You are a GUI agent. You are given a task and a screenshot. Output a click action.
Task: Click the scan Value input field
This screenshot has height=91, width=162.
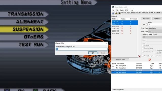click(155, 25)
